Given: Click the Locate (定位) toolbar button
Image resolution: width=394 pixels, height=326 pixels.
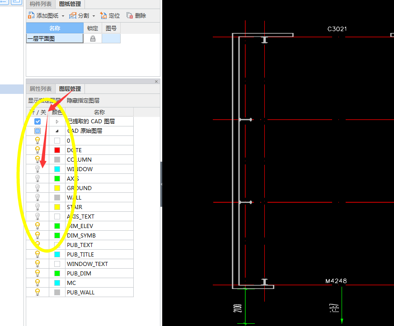Looking at the screenshot, I should (x=110, y=15).
